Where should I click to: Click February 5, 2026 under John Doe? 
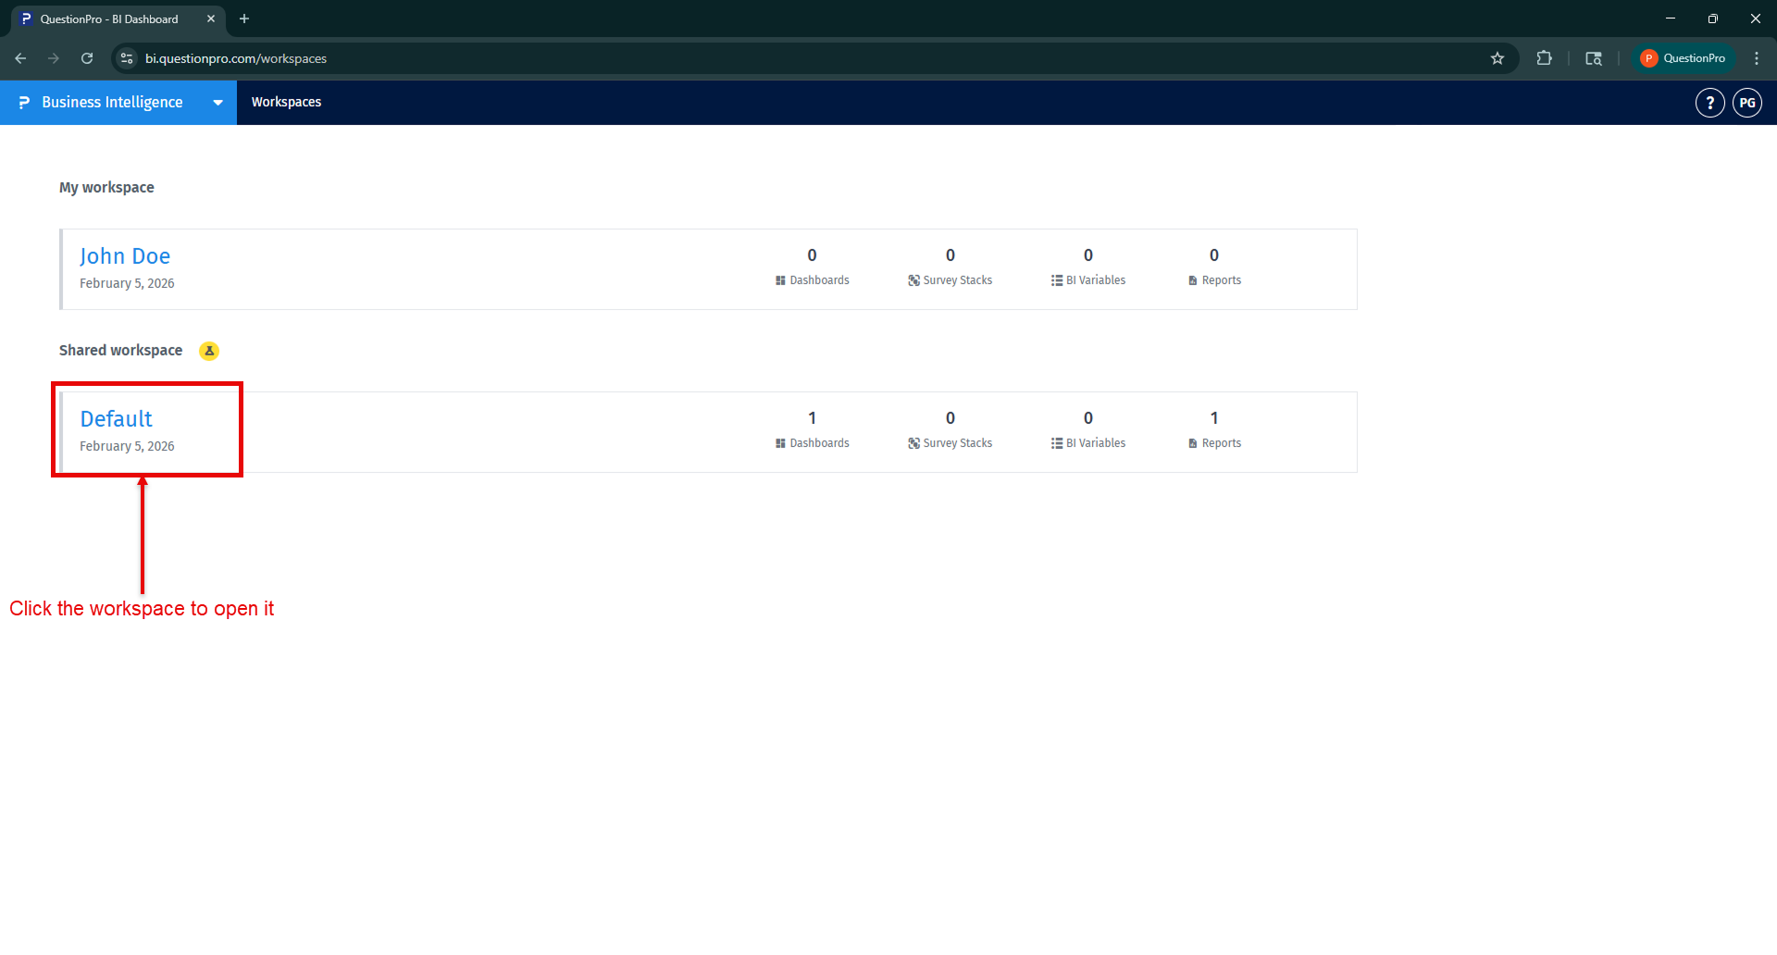[127, 283]
